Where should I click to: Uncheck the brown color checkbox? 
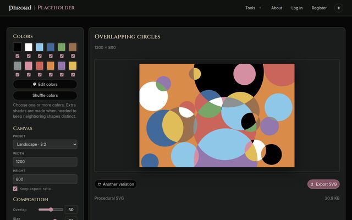click(73, 56)
